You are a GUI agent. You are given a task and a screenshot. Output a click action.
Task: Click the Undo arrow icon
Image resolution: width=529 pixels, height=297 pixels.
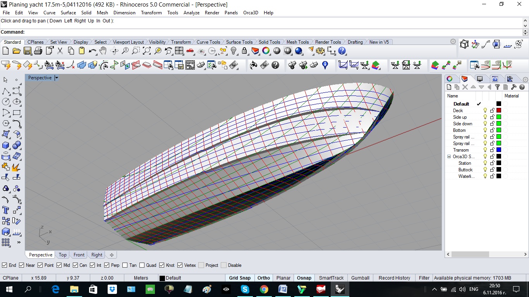[92, 51]
